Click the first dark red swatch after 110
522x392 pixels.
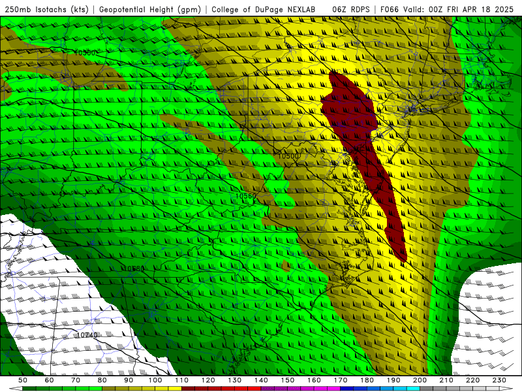(189, 389)
